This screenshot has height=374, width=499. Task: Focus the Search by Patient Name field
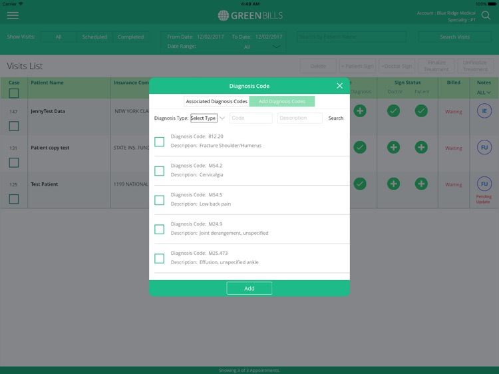click(351, 37)
